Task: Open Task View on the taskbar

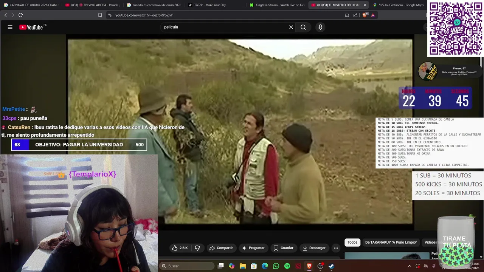Action: click(221, 266)
